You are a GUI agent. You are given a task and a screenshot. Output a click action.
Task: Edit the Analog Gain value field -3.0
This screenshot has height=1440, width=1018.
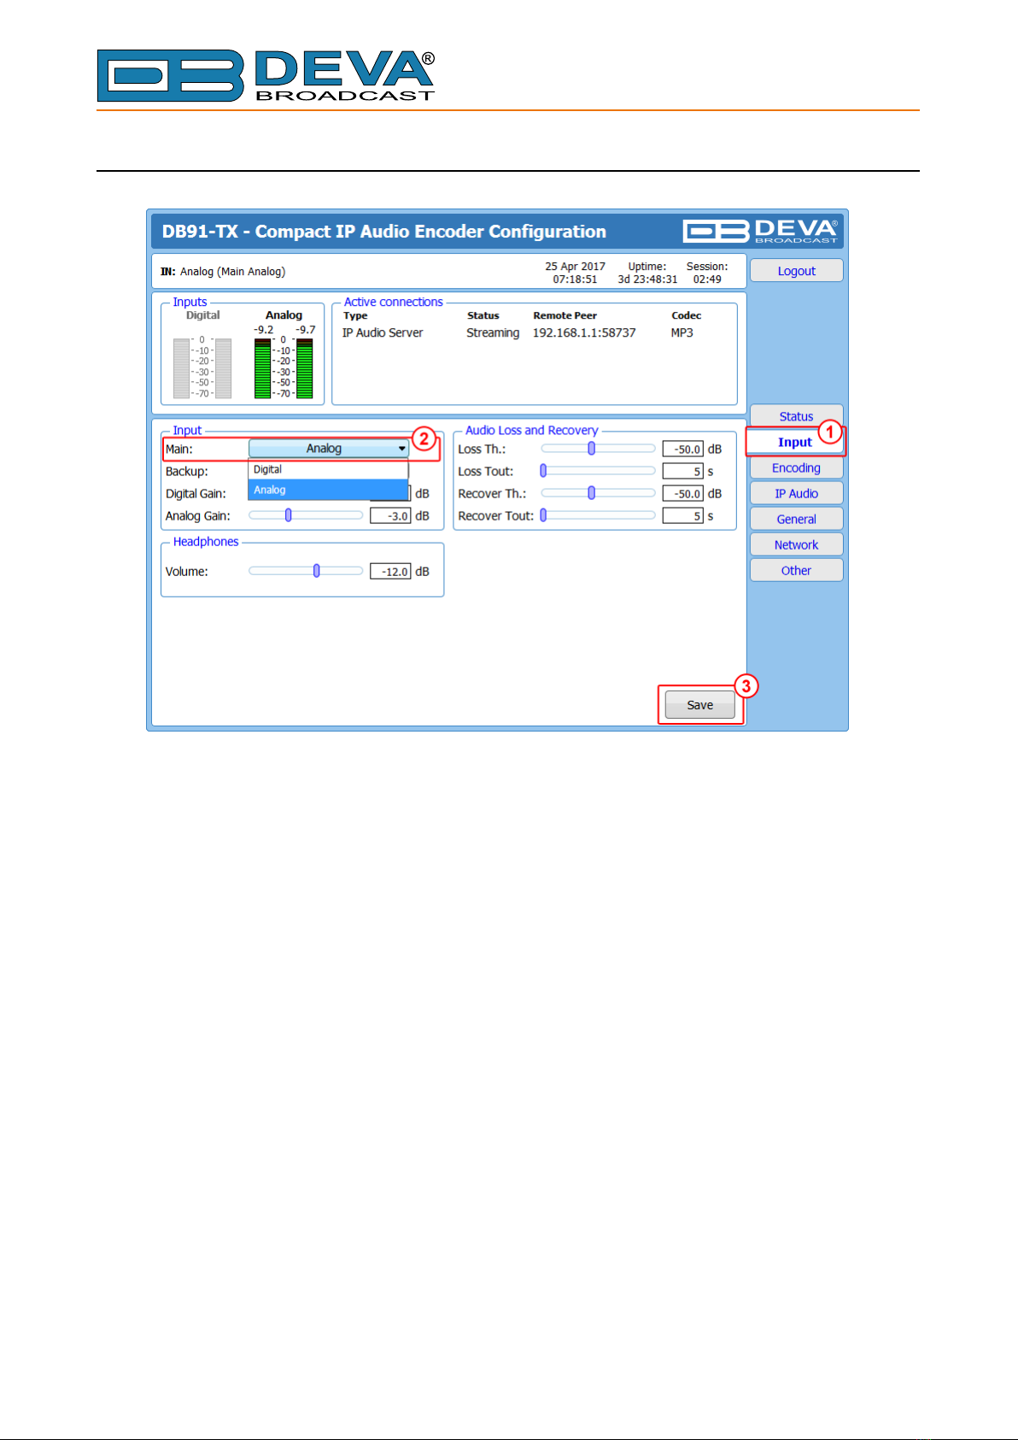pyautogui.click(x=390, y=516)
